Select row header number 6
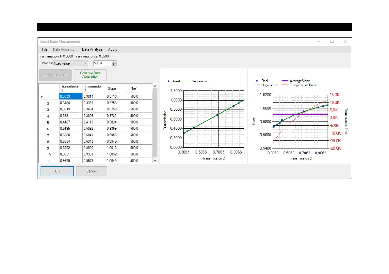389x274 pixels. pos(49,129)
